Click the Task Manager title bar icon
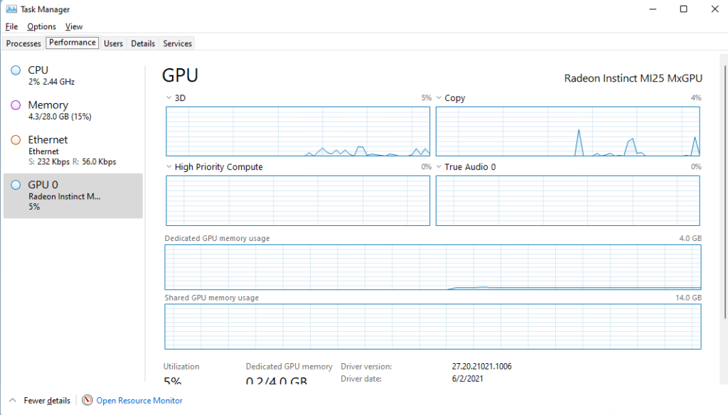Viewport: 728px width, 415px height. 11,9
